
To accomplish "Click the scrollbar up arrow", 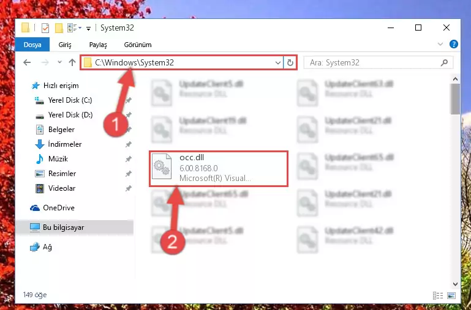I will (x=455, y=79).
